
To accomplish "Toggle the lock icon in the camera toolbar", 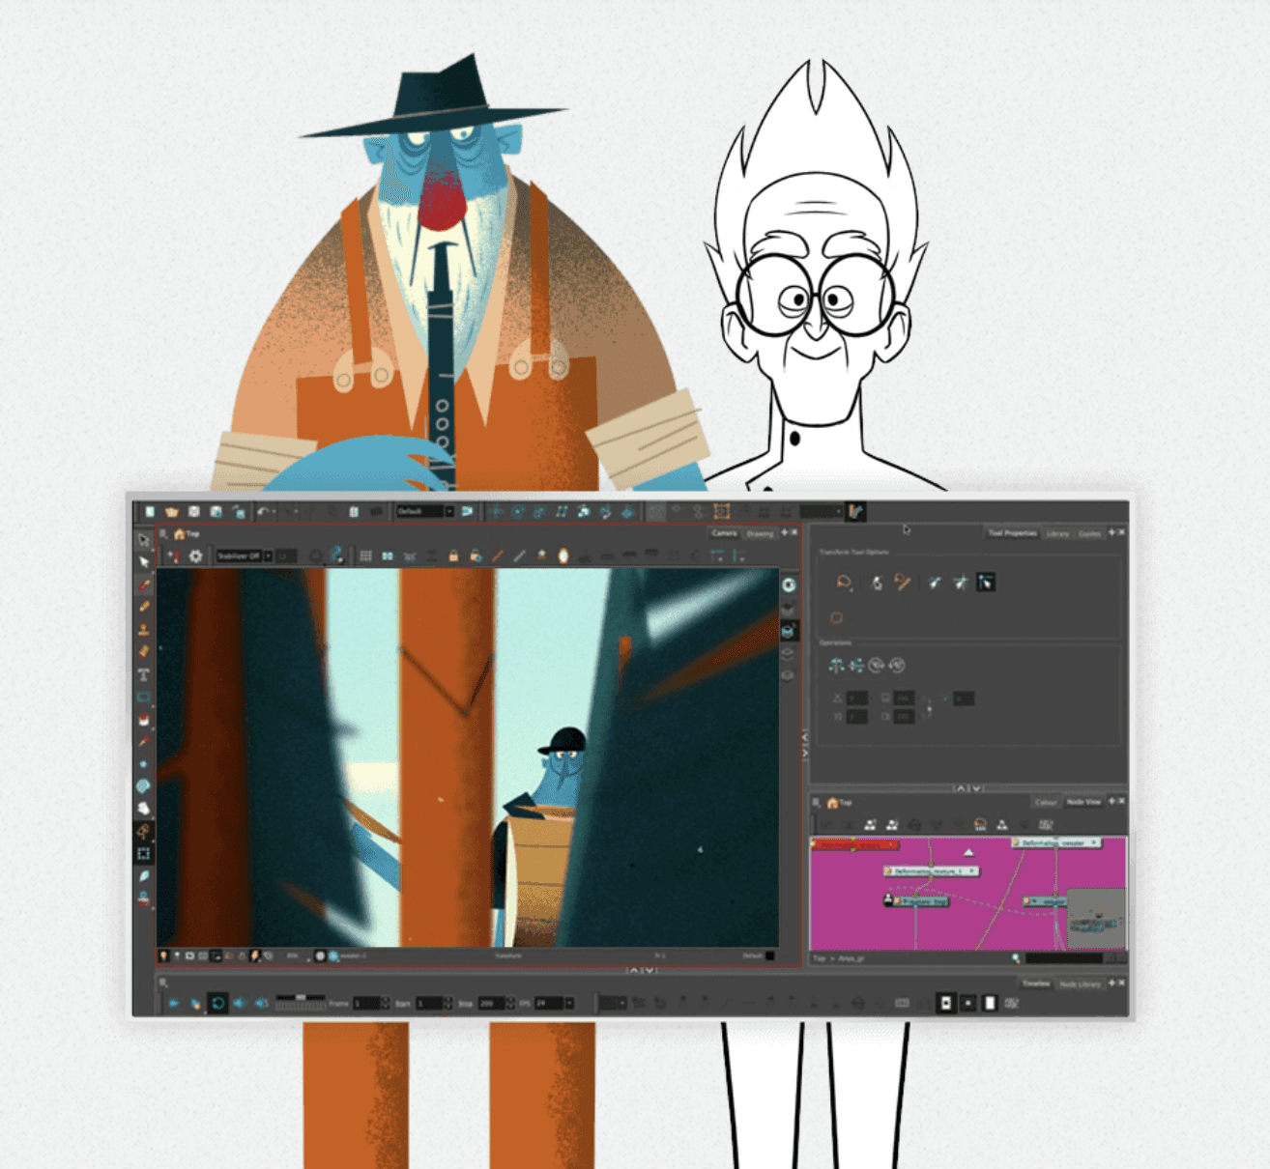I will point(453,556).
